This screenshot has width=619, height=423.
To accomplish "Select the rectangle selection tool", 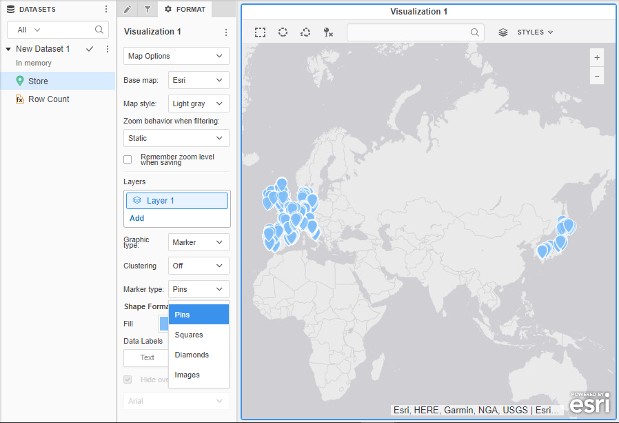I will pos(260,32).
